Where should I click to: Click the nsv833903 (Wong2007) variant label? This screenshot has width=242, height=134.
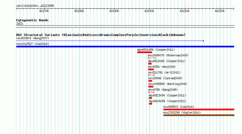click(33, 38)
